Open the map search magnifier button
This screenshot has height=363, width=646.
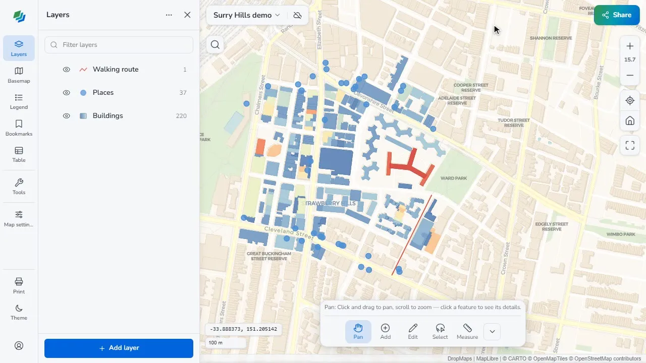click(x=215, y=45)
